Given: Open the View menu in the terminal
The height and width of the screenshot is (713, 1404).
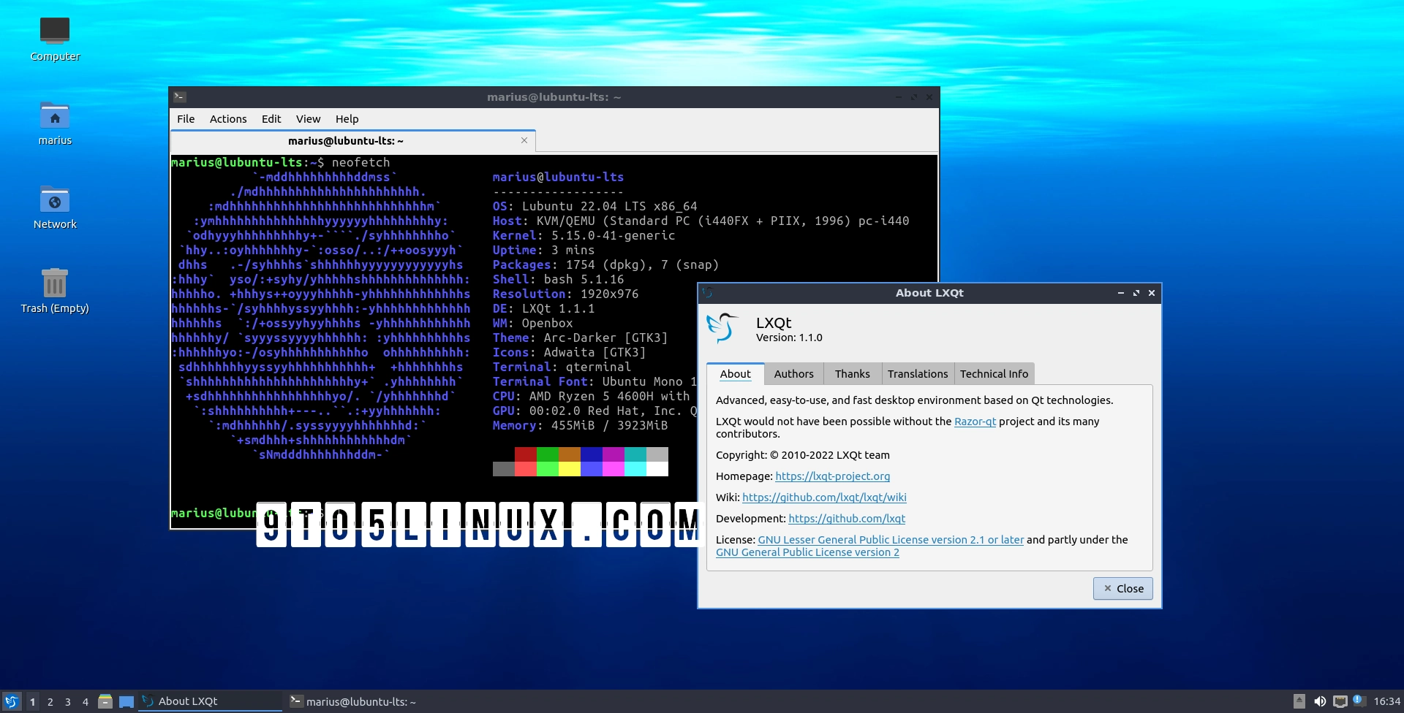Looking at the screenshot, I should 308,119.
